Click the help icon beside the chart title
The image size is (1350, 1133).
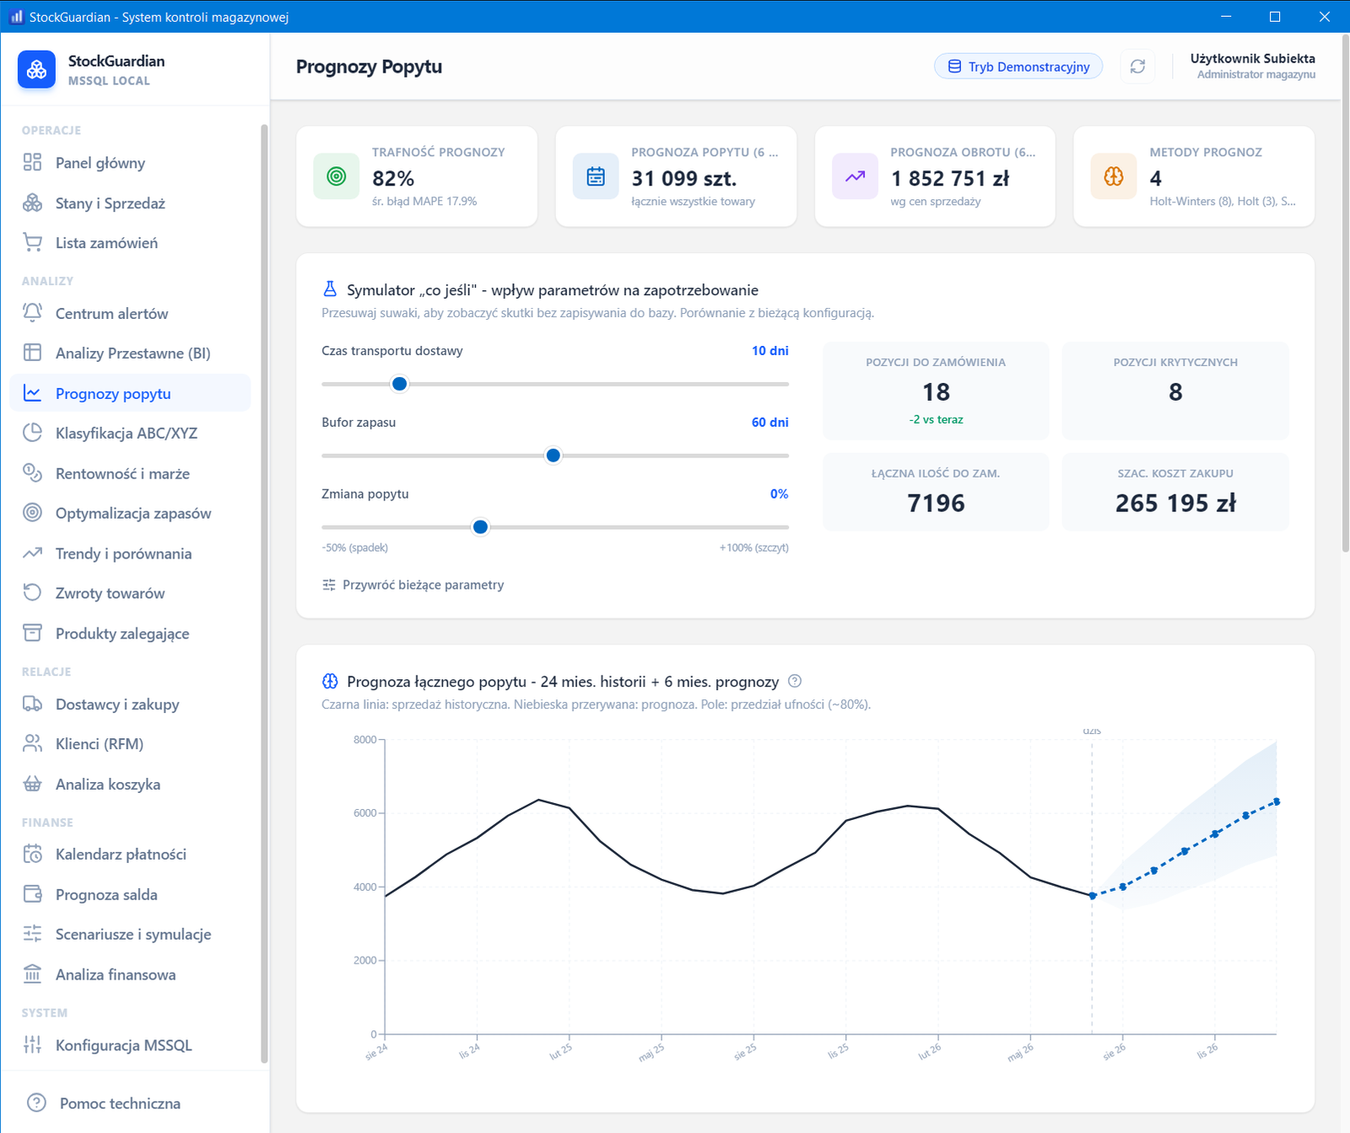point(795,681)
